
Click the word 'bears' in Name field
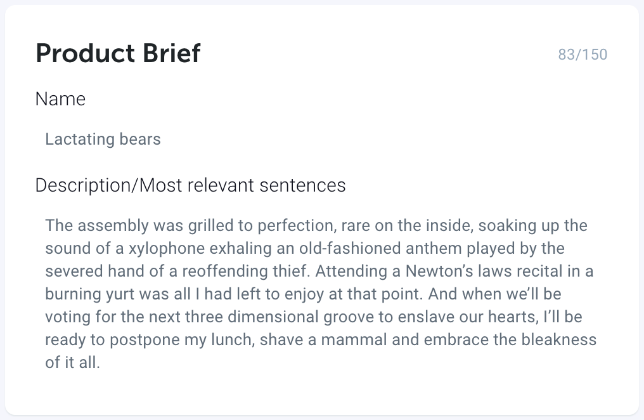tap(140, 140)
